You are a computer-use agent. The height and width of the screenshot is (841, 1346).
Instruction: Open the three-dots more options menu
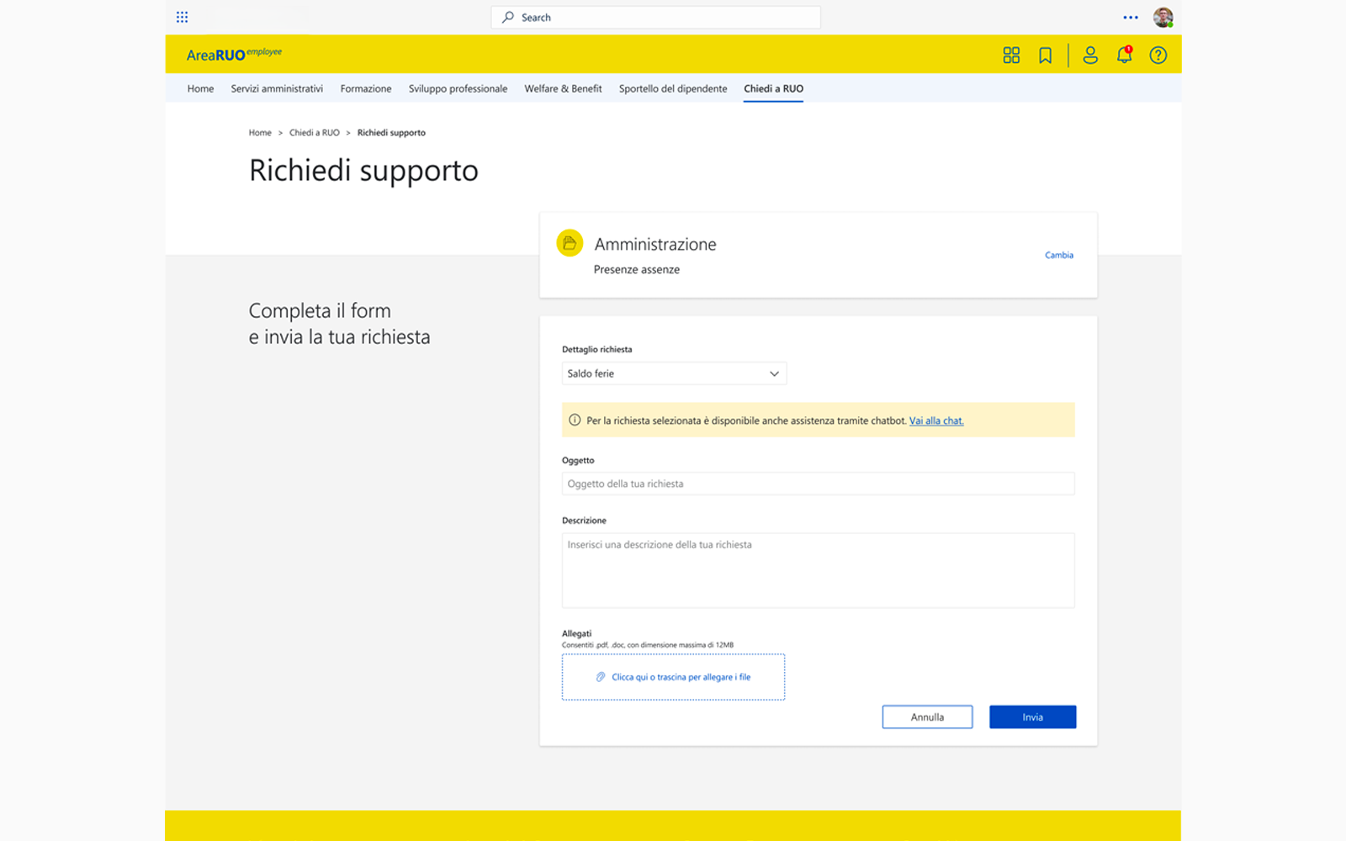point(1131,17)
